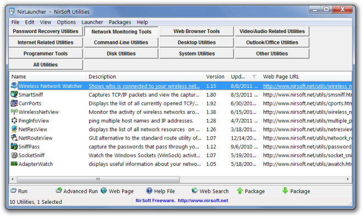Select the PingInfoView row name

click(x=34, y=121)
